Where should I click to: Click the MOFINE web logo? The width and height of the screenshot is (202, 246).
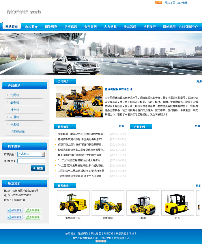tap(24, 12)
